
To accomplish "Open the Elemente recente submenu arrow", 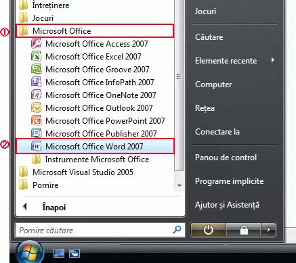I will [273, 60].
